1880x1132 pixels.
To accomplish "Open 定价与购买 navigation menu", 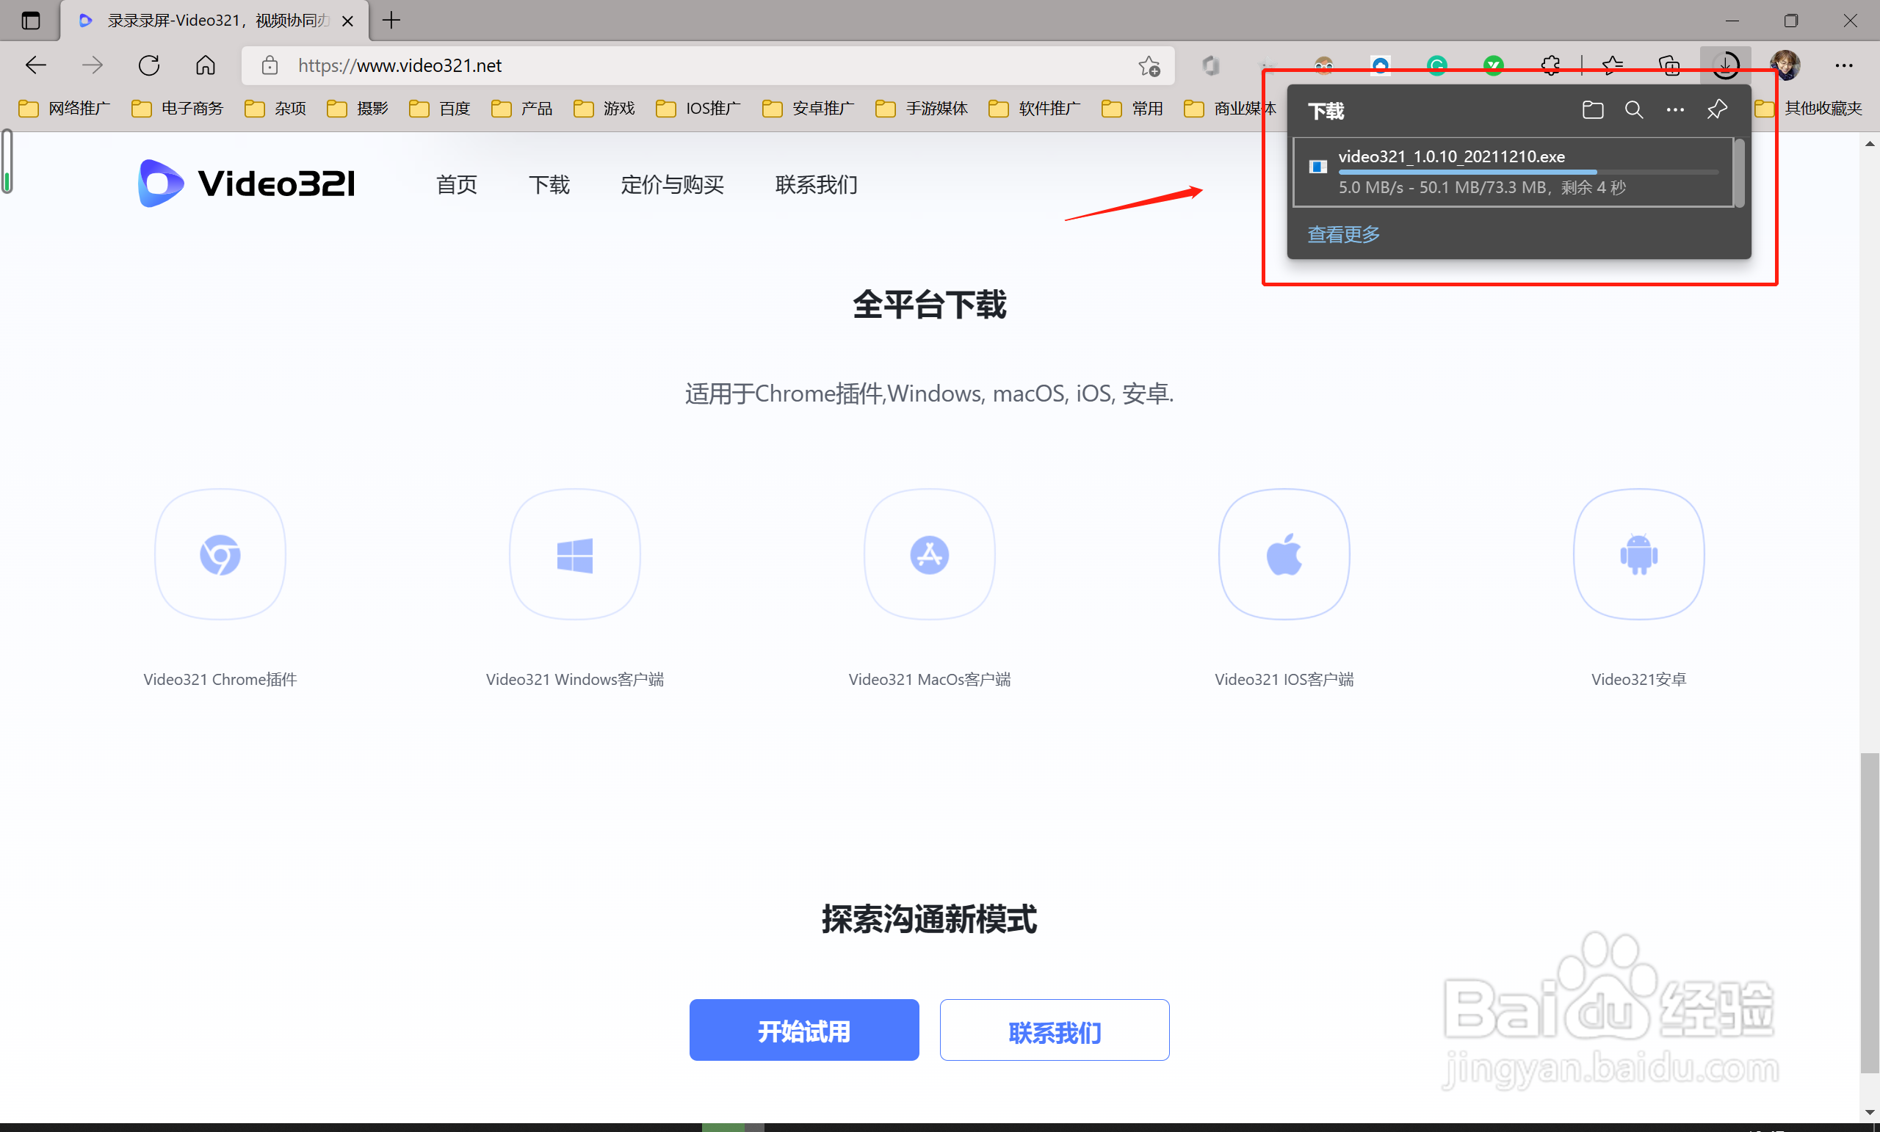I will (x=671, y=184).
